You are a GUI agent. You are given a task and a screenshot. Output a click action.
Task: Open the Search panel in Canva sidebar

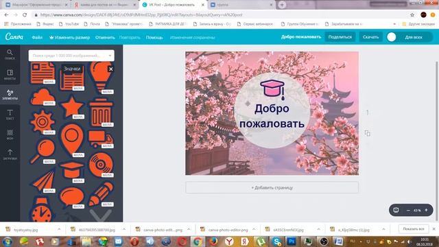[x=10, y=55]
